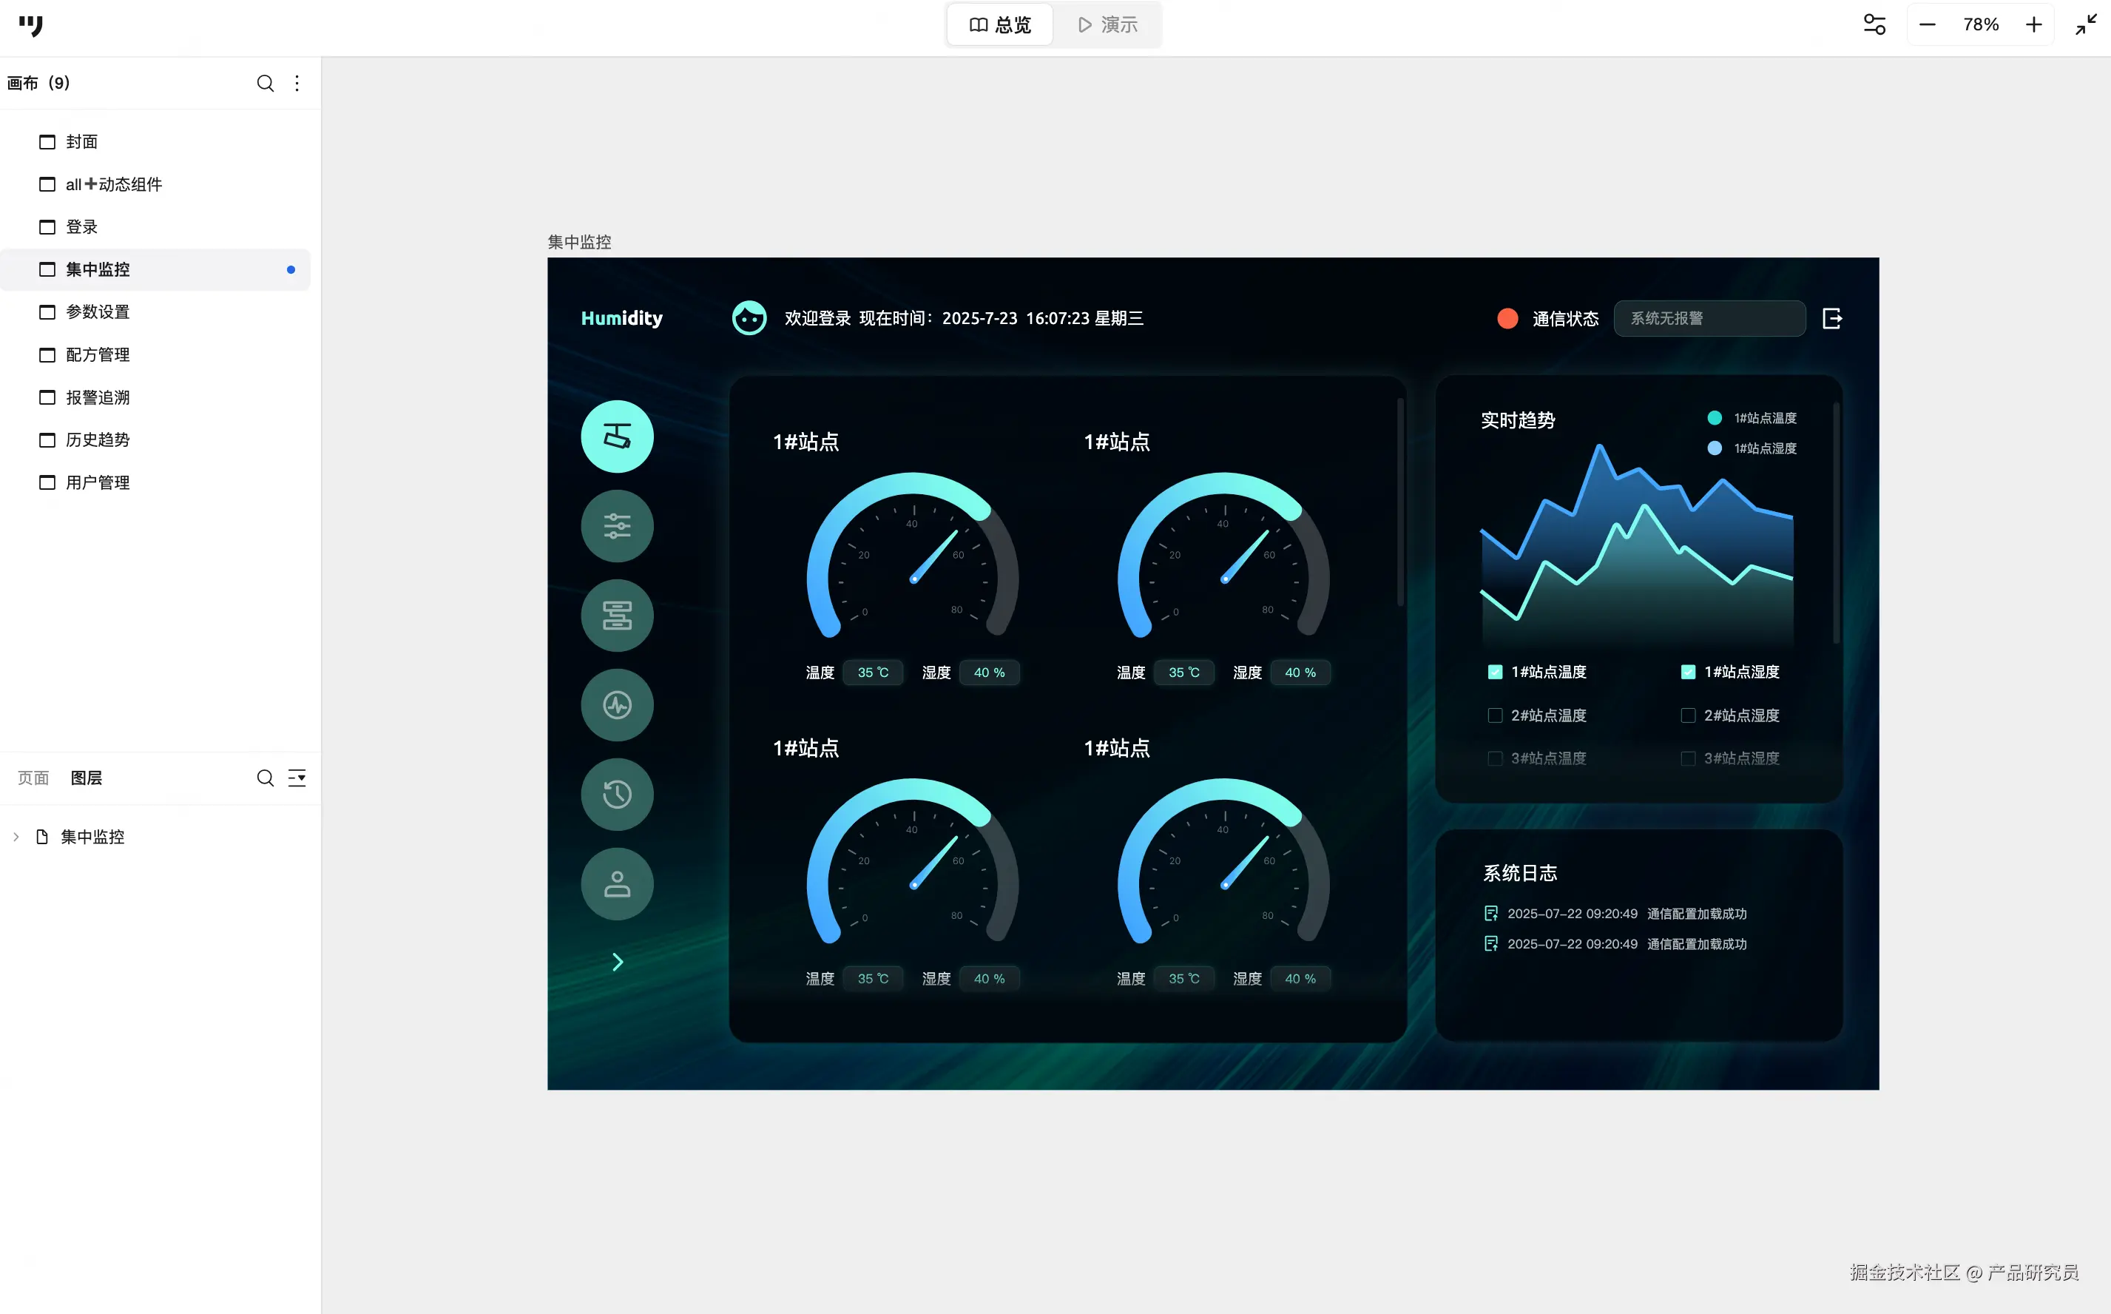Open the alarm pulse sidebar icon
The height and width of the screenshot is (1314, 2111).
point(617,705)
